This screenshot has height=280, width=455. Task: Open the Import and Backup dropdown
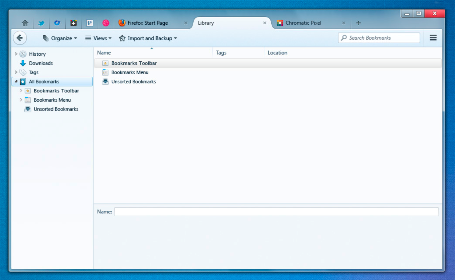point(148,38)
